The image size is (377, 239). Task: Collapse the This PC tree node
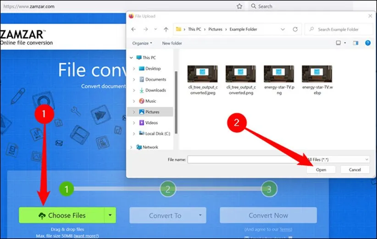point(132,58)
